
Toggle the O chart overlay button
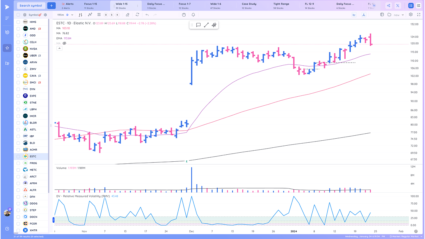106,15
